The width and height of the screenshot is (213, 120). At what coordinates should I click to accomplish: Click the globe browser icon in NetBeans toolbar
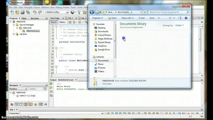pos(73,12)
